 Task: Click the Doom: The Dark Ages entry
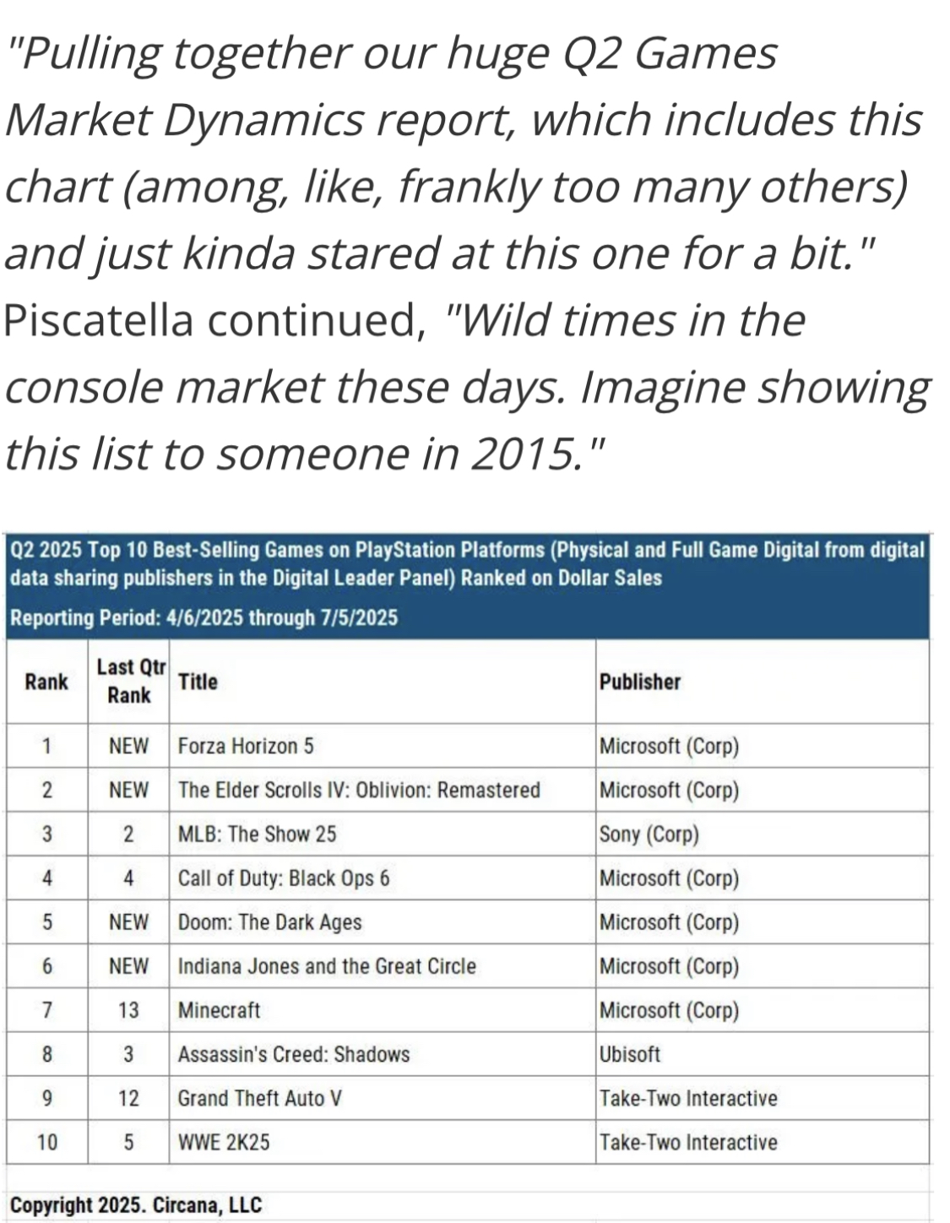269,921
